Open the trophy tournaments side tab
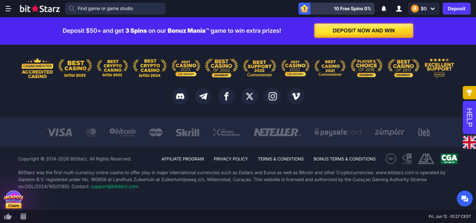 pyautogui.click(x=469, y=93)
